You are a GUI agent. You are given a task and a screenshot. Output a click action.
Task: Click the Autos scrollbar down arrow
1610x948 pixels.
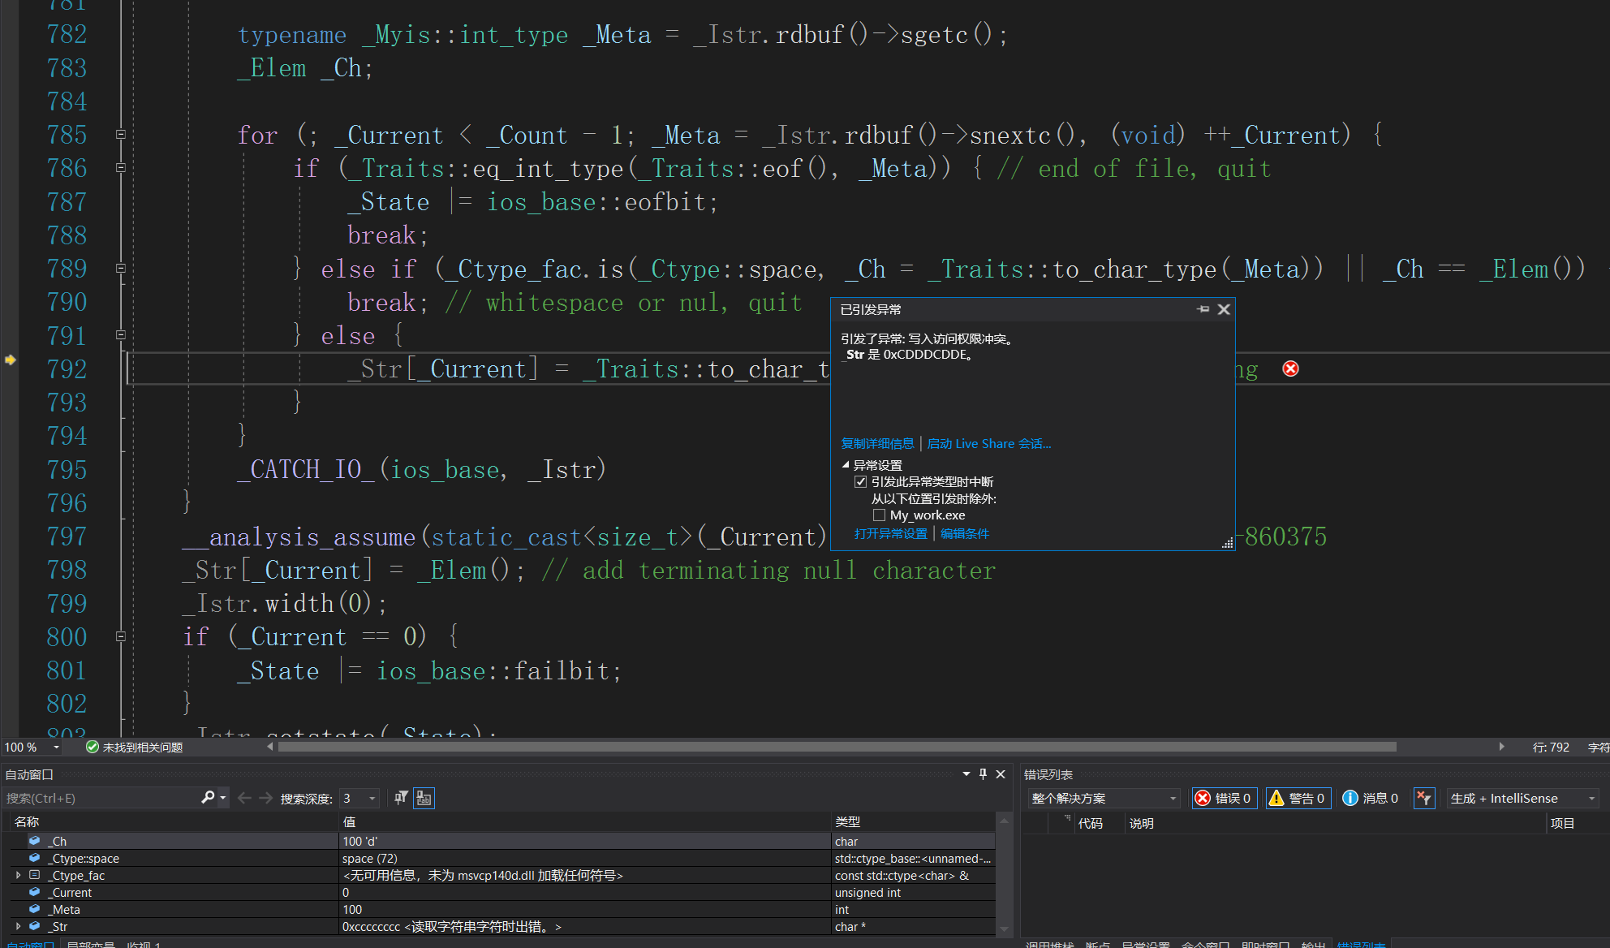pyautogui.click(x=1004, y=929)
